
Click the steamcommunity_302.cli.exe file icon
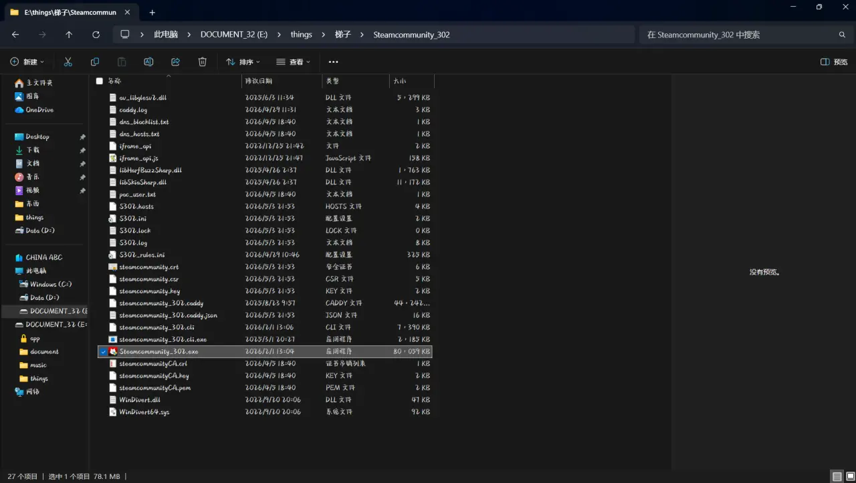point(113,339)
